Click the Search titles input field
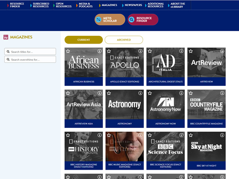The width and height of the screenshot is (239, 179). (x=30, y=51)
